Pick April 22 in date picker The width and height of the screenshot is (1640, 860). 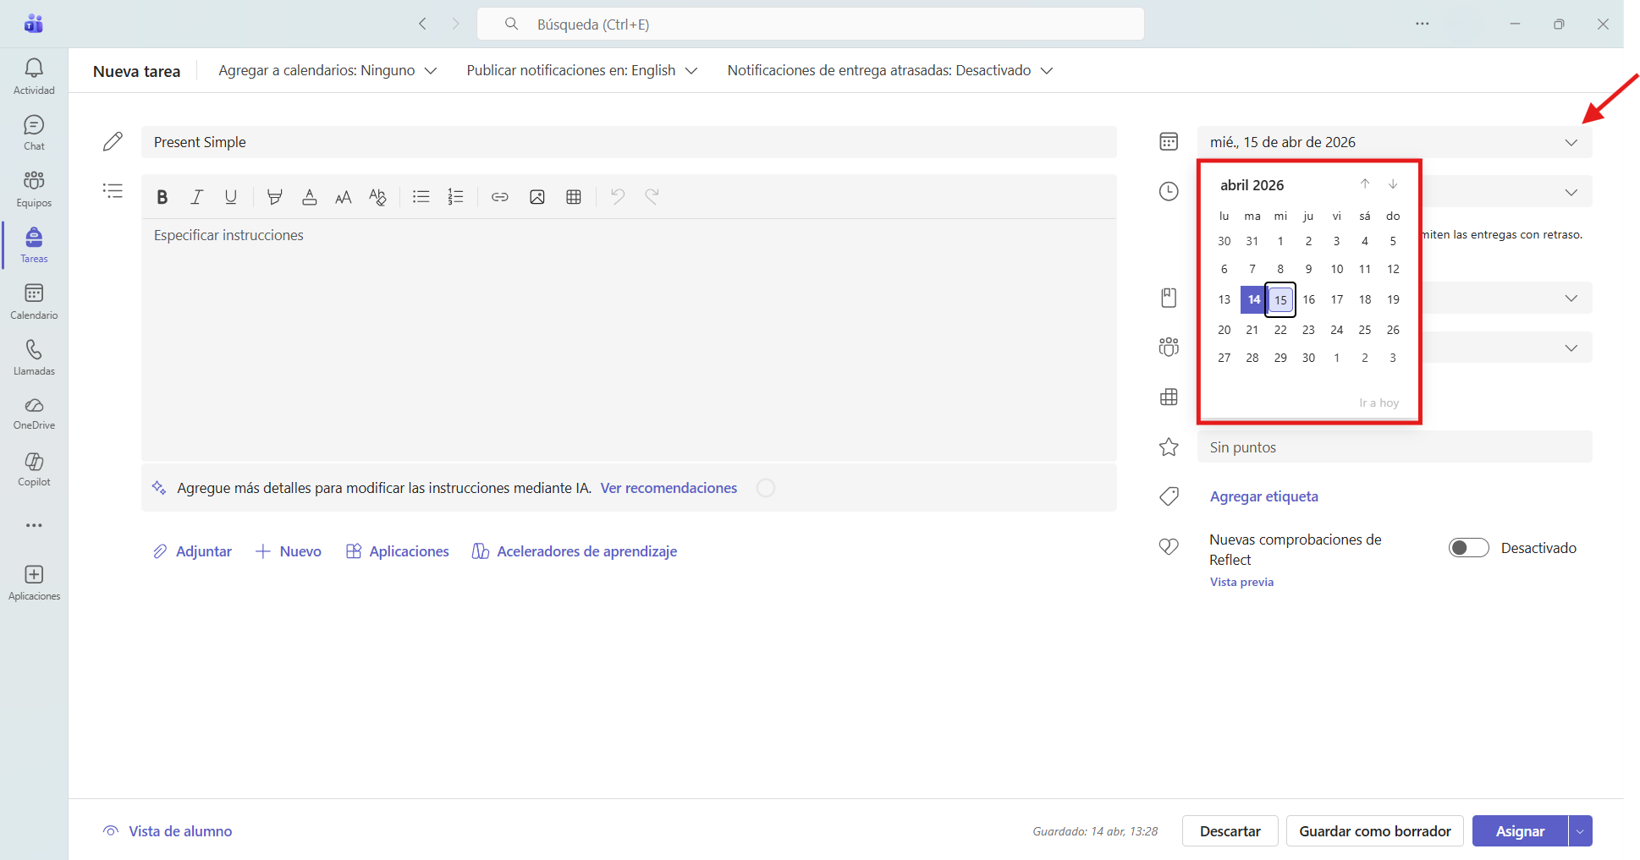pos(1280,330)
